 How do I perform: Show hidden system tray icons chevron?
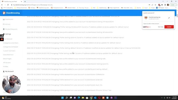tap(162, 98)
